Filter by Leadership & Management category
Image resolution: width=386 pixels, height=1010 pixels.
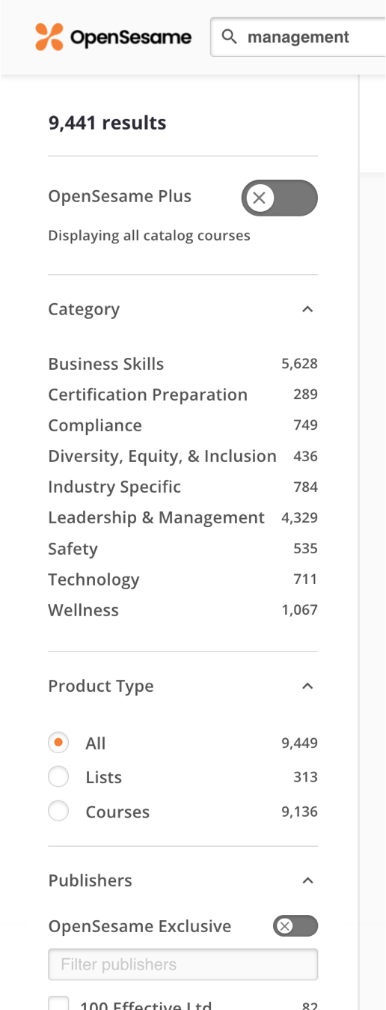click(156, 517)
